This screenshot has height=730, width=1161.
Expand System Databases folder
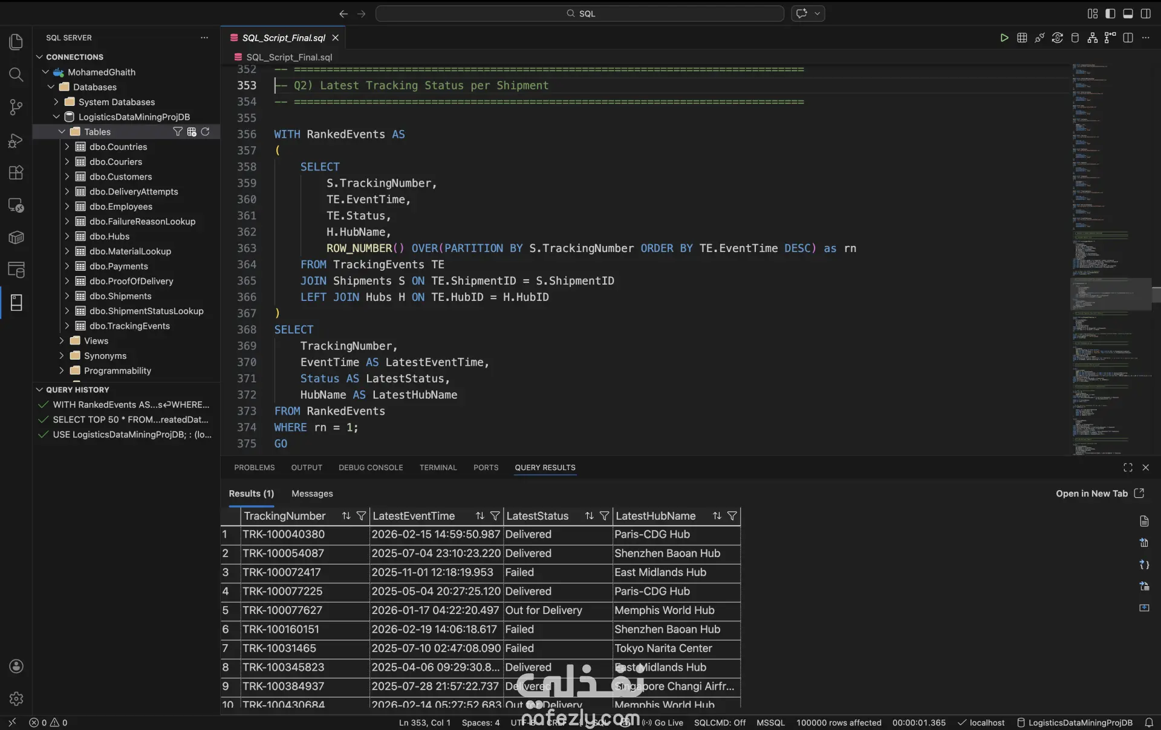point(56,102)
